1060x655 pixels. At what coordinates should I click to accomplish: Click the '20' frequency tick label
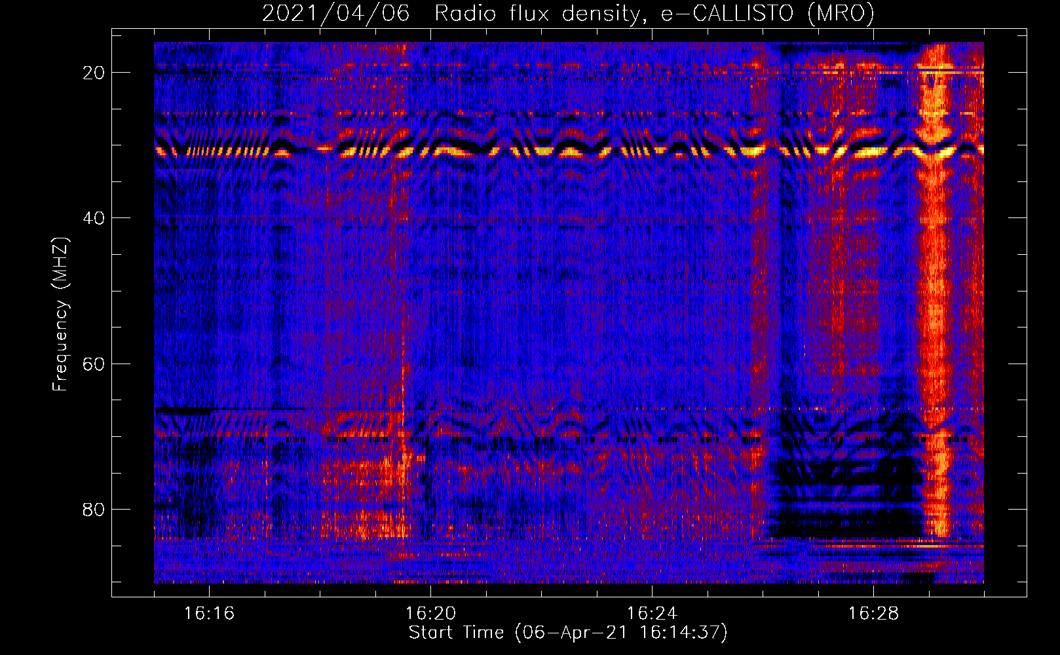coord(94,73)
